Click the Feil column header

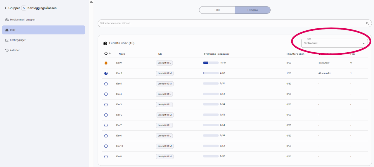tap(353, 54)
